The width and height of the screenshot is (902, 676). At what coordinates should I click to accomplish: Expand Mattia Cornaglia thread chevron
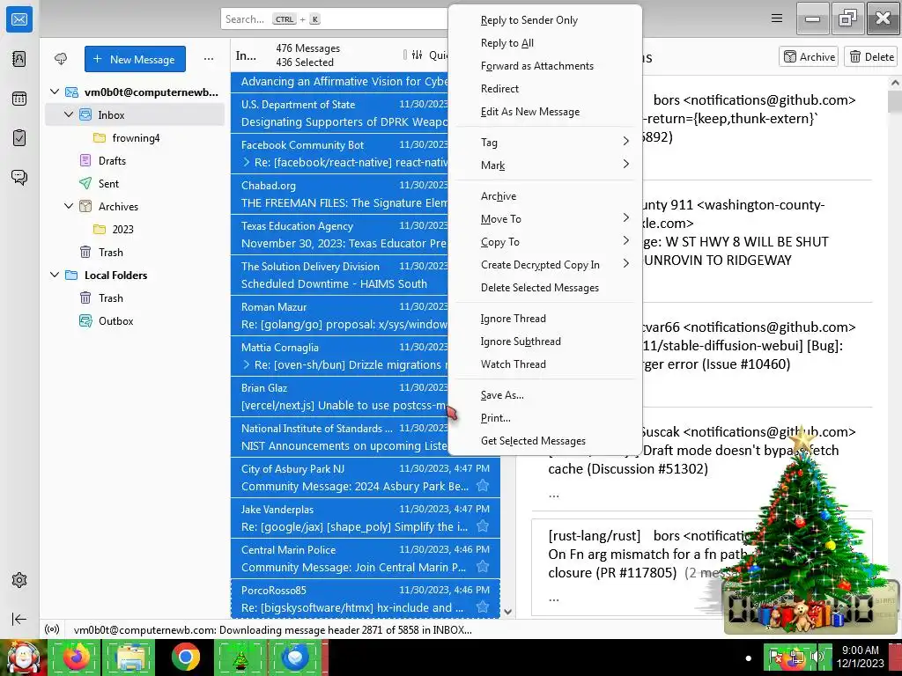click(x=247, y=364)
